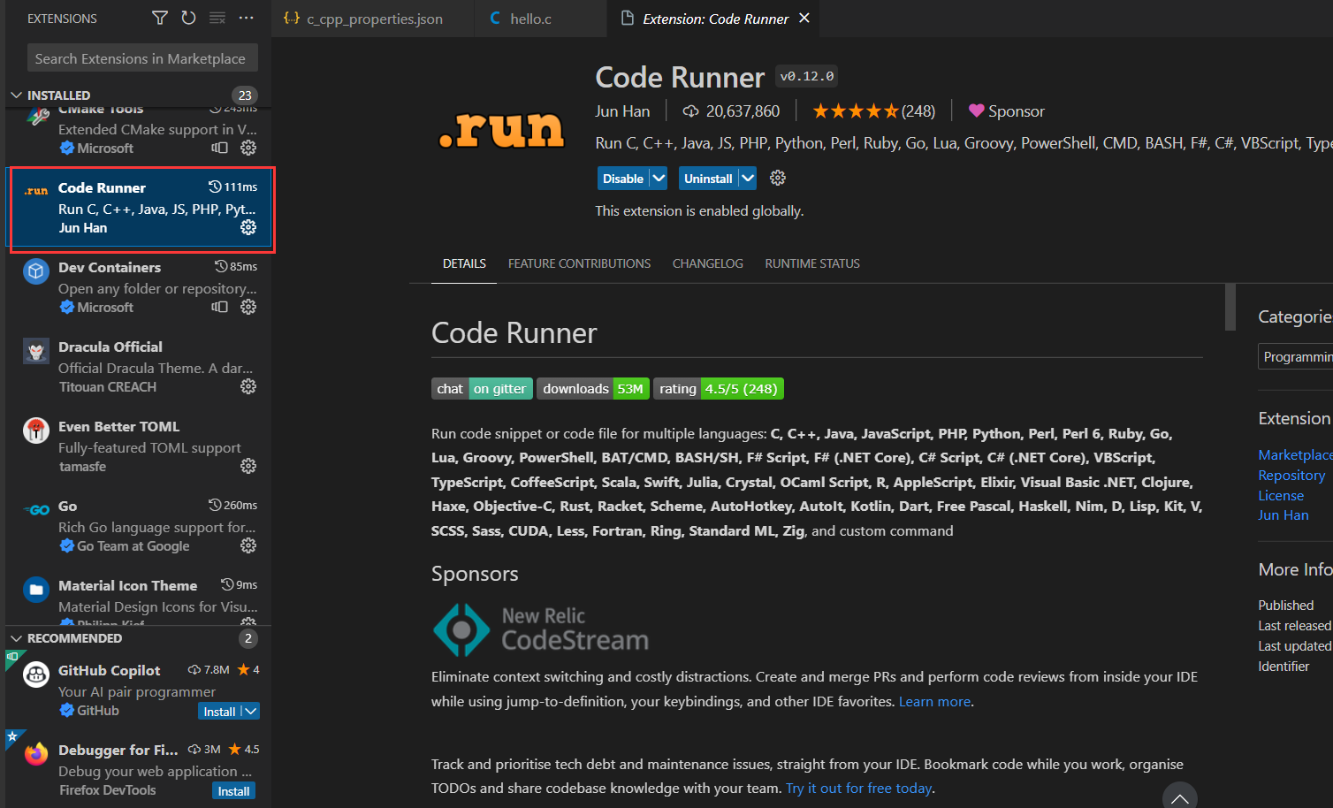The image size is (1333, 808).
Task: Select the Dev Containers extension row
Action: tap(139, 287)
